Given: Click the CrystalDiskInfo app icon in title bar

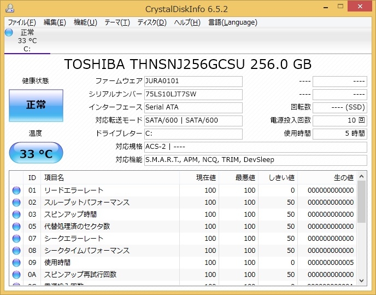Looking at the screenshot, I should [x=10, y=8].
